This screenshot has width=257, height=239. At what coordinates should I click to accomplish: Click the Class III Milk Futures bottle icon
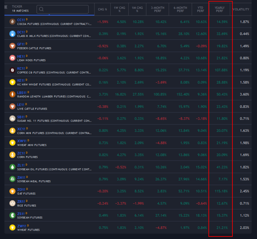point(12,34)
